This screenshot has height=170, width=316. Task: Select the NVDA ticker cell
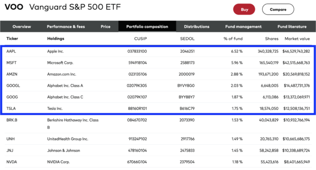(x=12, y=162)
